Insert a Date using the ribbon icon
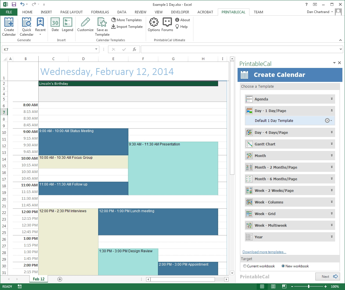345x290 pixels. 55,25
